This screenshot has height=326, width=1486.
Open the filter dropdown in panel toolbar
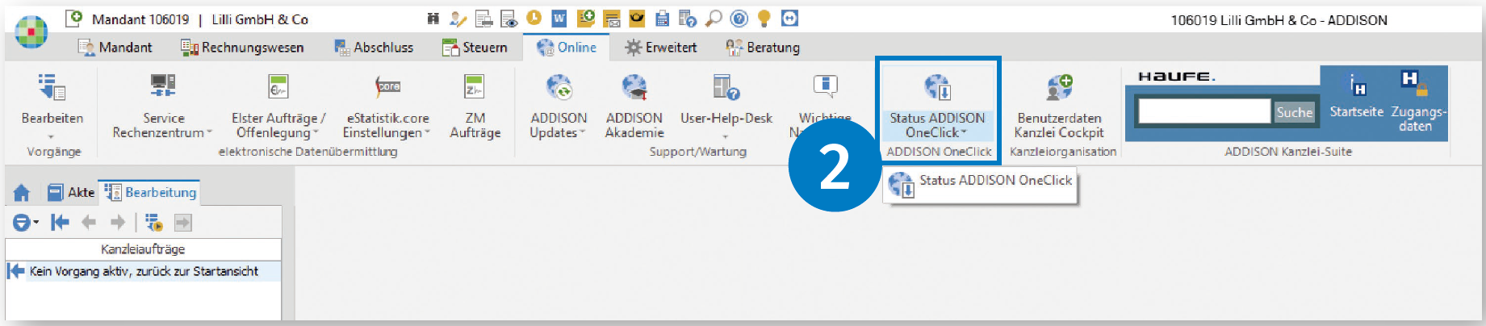click(x=26, y=223)
